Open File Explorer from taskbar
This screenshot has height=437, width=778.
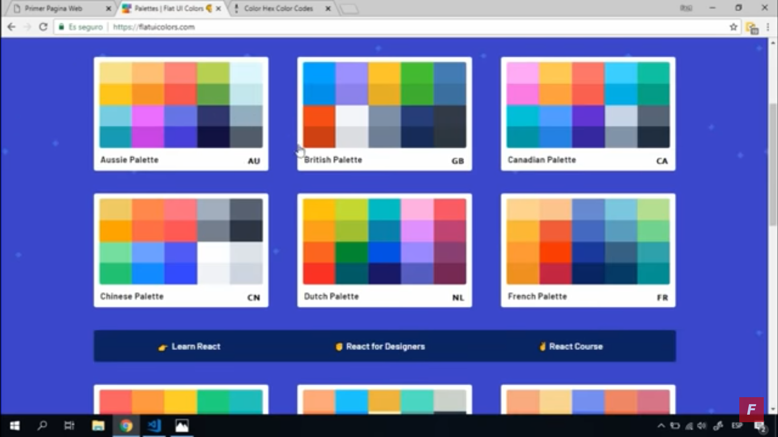tap(98, 426)
